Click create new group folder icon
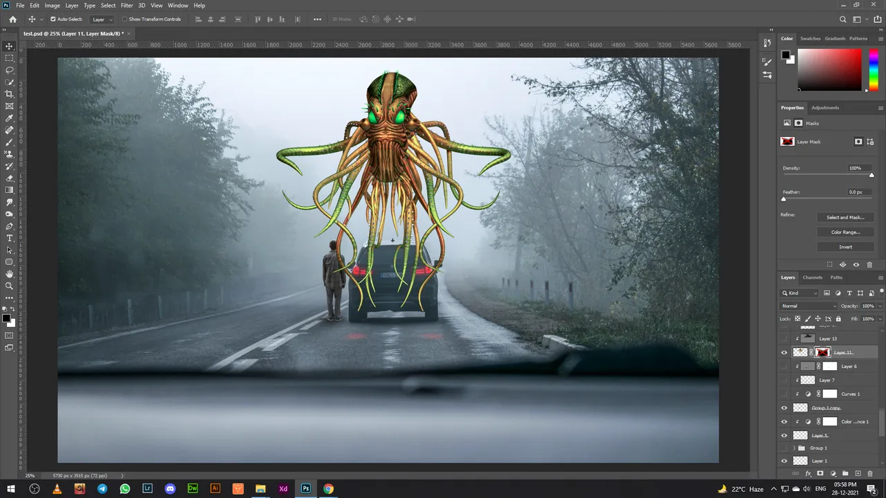 tap(845, 474)
